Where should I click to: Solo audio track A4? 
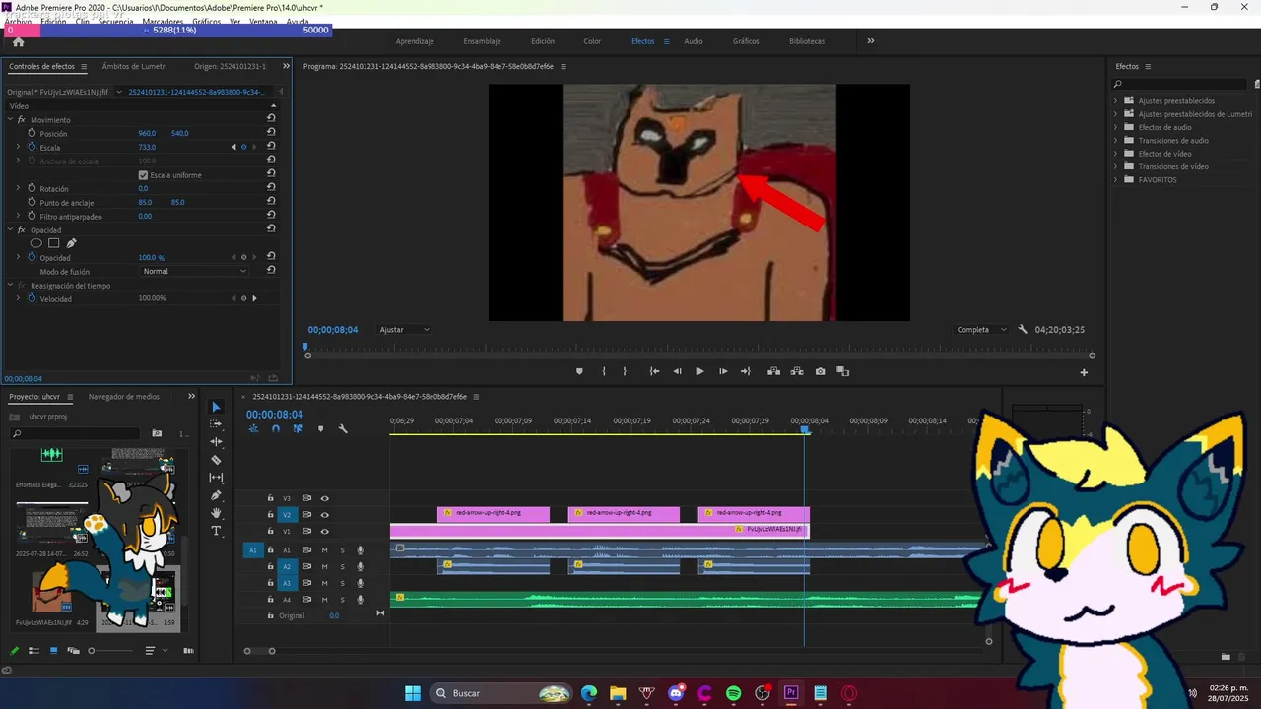pyautogui.click(x=342, y=599)
